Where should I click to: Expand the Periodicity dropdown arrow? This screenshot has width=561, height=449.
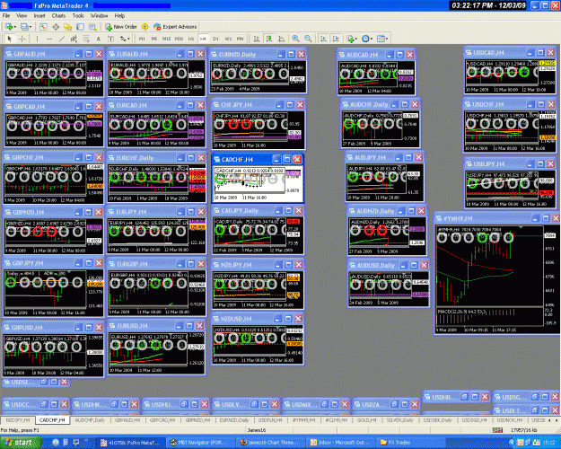pos(372,39)
